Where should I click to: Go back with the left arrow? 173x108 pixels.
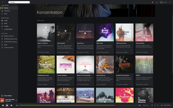(x=3, y=2)
